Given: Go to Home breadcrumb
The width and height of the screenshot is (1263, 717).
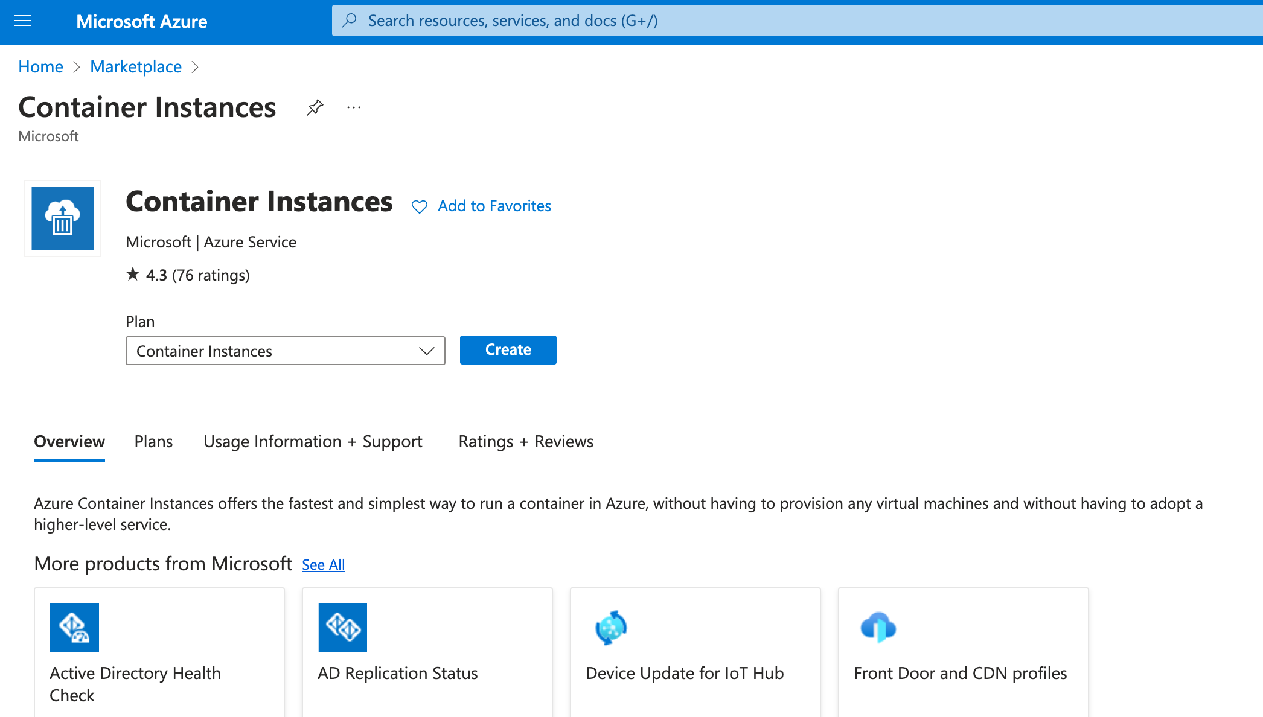Looking at the screenshot, I should pos(40,66).
